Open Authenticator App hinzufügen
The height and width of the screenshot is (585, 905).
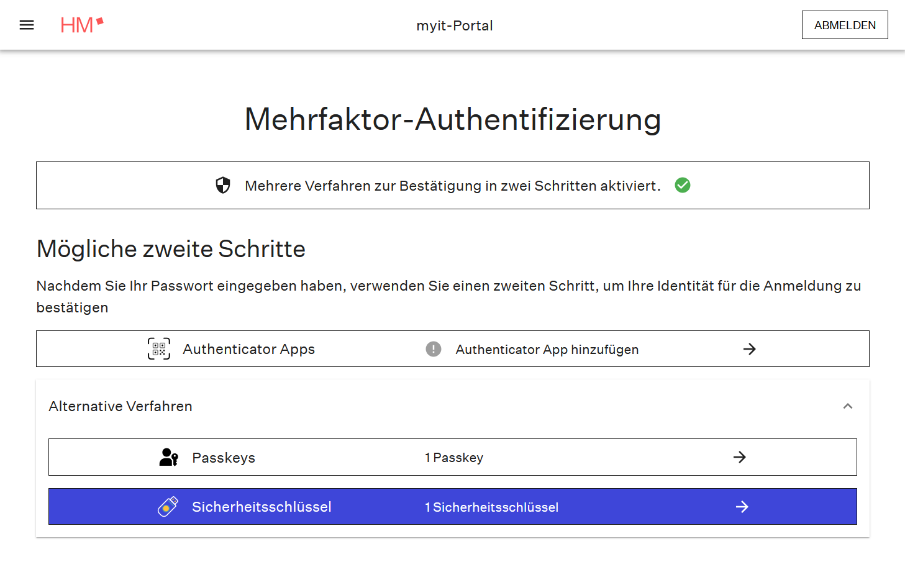coord(547,350)
